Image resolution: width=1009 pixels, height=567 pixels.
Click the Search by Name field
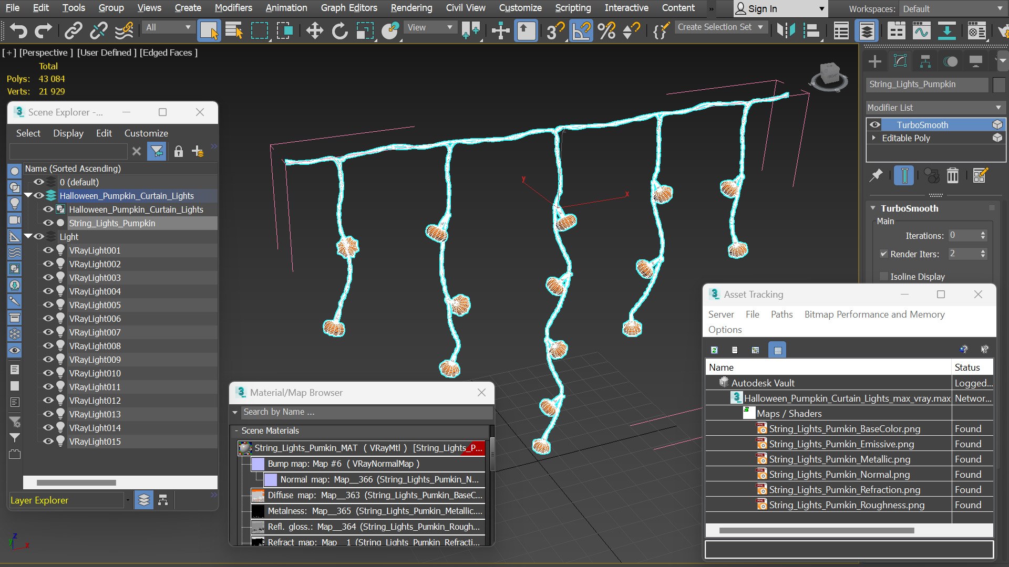click(x=367, y=412)
